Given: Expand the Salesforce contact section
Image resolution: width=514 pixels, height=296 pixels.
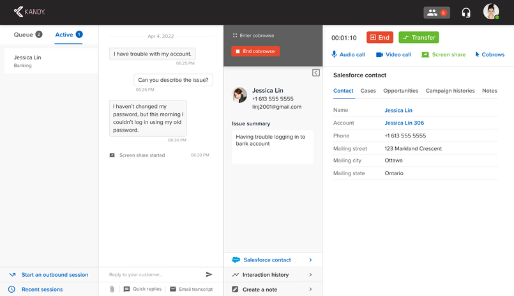Looking at the screenshot, I should 273,260.
